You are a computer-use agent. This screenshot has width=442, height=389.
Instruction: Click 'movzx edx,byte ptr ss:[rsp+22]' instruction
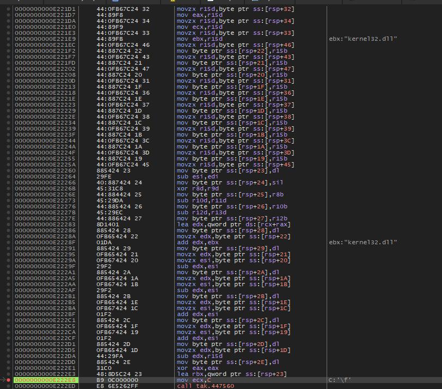[234, 237]
